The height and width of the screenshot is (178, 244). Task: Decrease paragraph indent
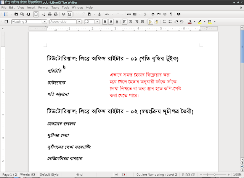pyautogui.click(x=176, y=22)
